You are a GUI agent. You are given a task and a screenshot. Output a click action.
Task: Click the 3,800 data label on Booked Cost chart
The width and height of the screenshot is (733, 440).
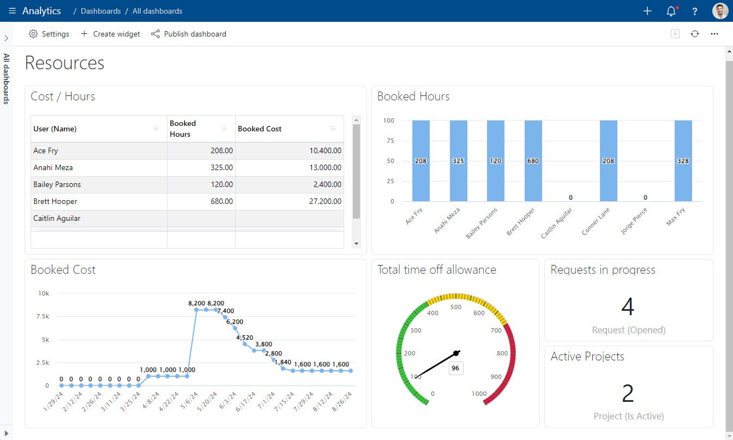click(263, 344)
